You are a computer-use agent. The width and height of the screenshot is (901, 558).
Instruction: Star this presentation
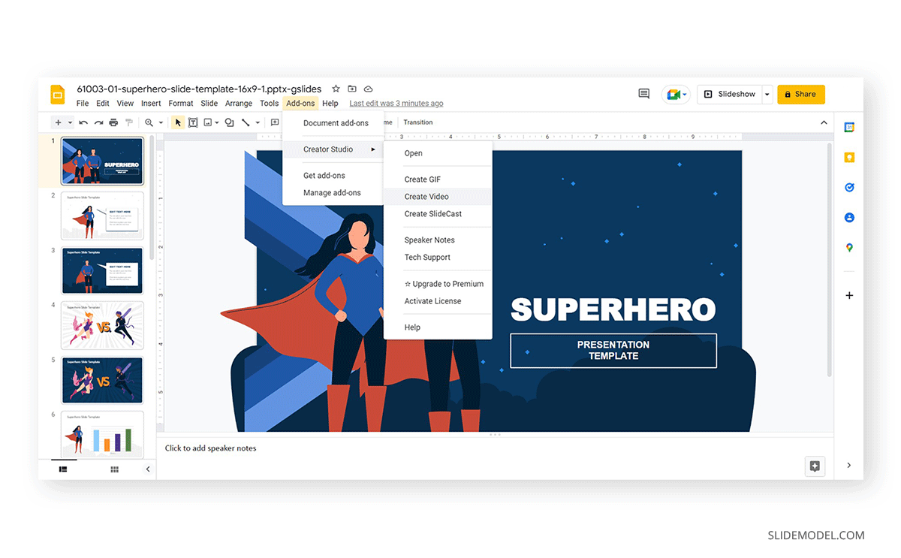[x=336, y=89]
